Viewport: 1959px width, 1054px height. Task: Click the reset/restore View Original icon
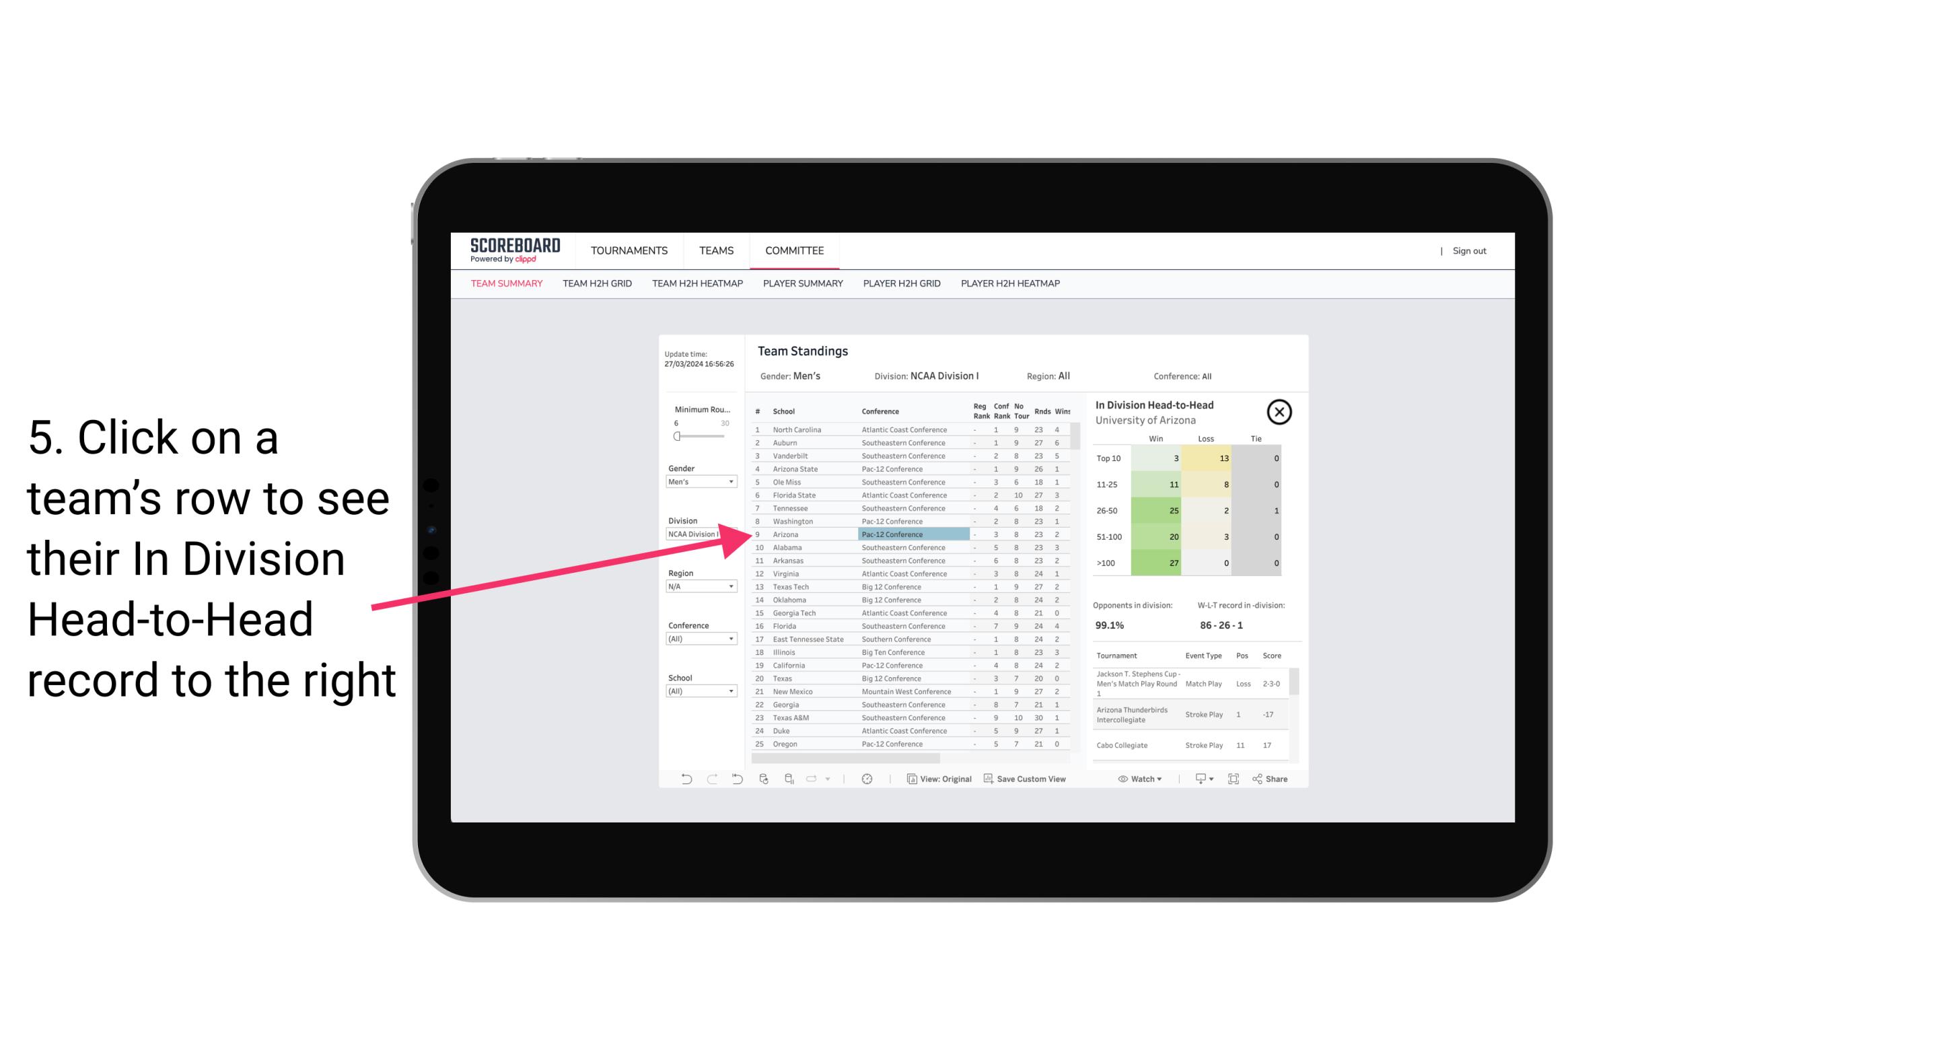(x=934, y=779)
